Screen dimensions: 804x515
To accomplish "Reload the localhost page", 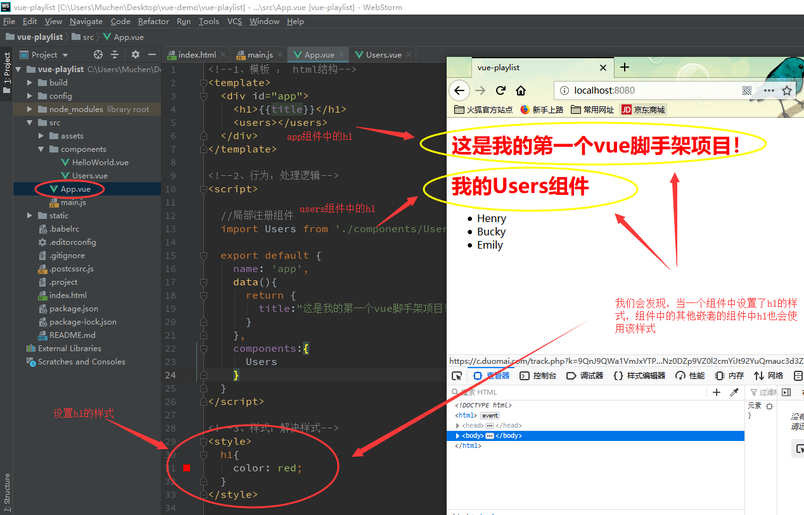I will tap(501, 90).
